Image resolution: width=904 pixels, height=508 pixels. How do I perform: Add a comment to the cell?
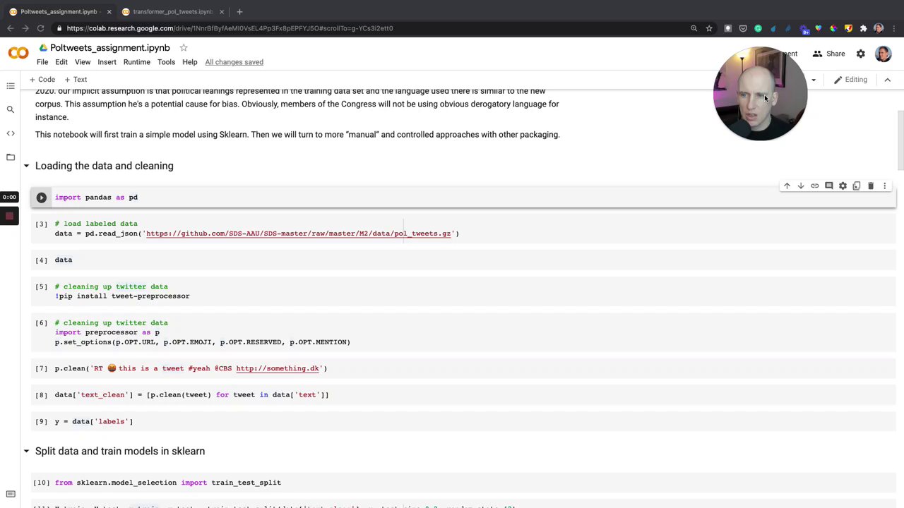(828, 186)
